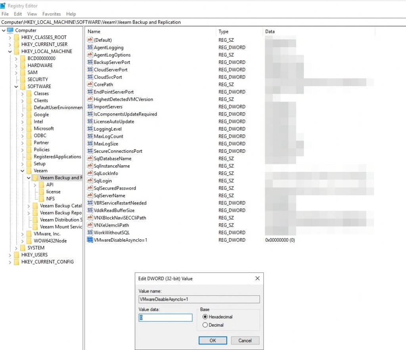Viewport: 406px width, 350px height.
Task: Click the Microsoft key folder icon
Action: pyautogui.click(x=29, y=129)
